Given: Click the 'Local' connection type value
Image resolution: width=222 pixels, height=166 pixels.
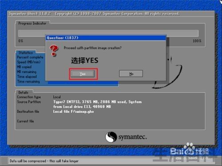Looking at the screenshot, I should (57, 97).
